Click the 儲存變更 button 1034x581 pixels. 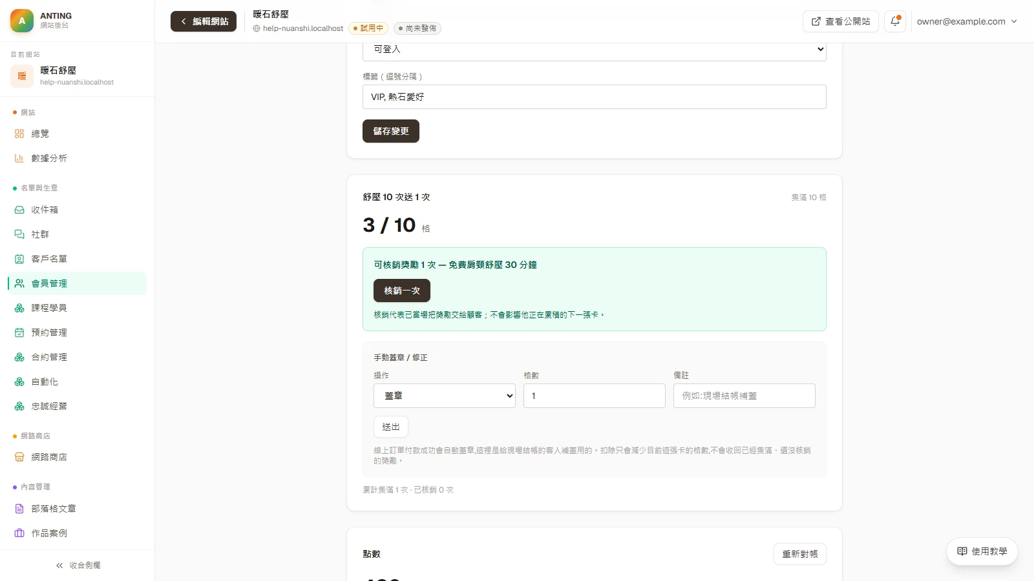(391, 131)
